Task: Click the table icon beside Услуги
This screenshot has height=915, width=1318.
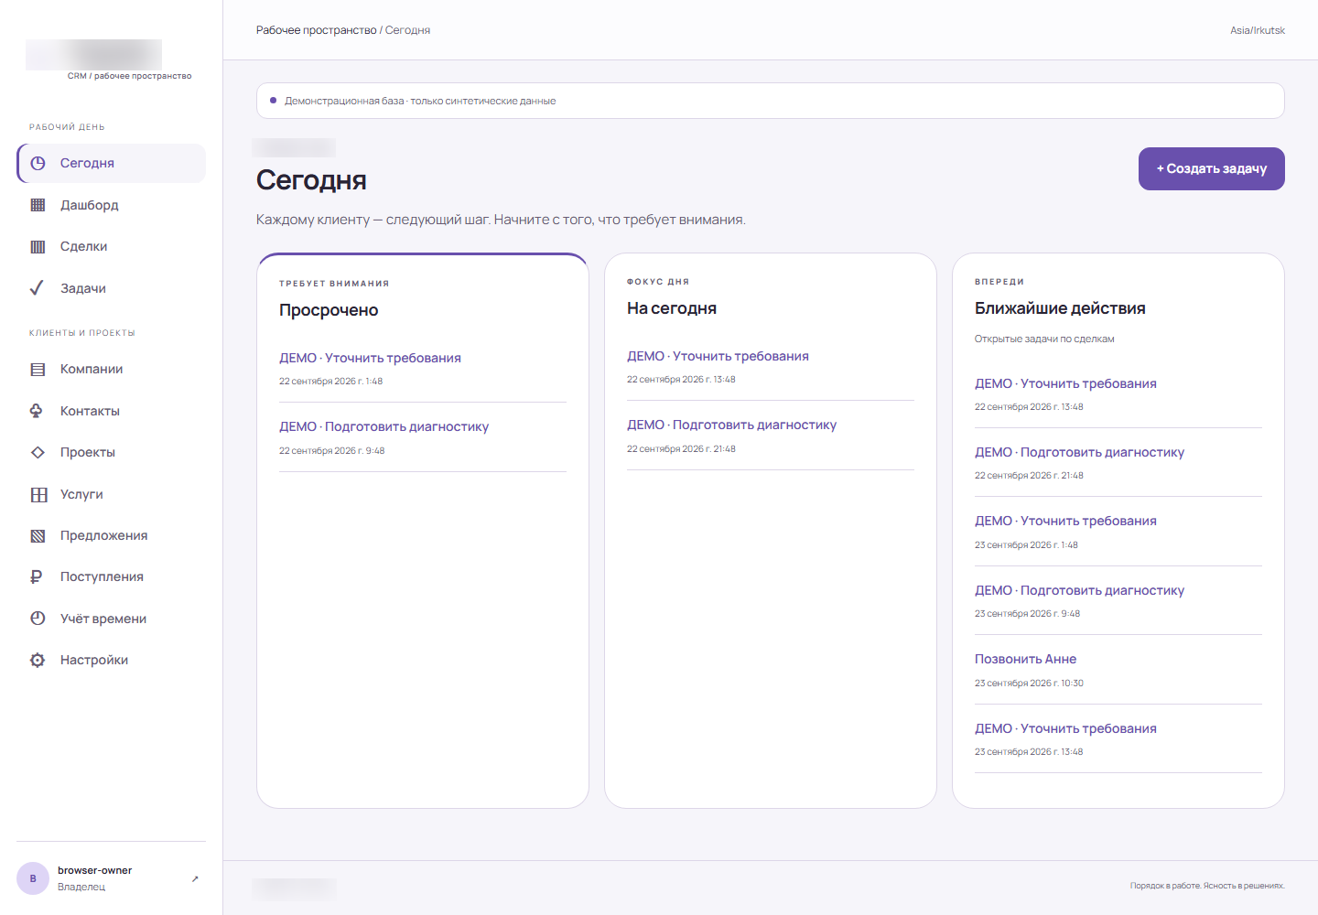Action: coord(38,494)
